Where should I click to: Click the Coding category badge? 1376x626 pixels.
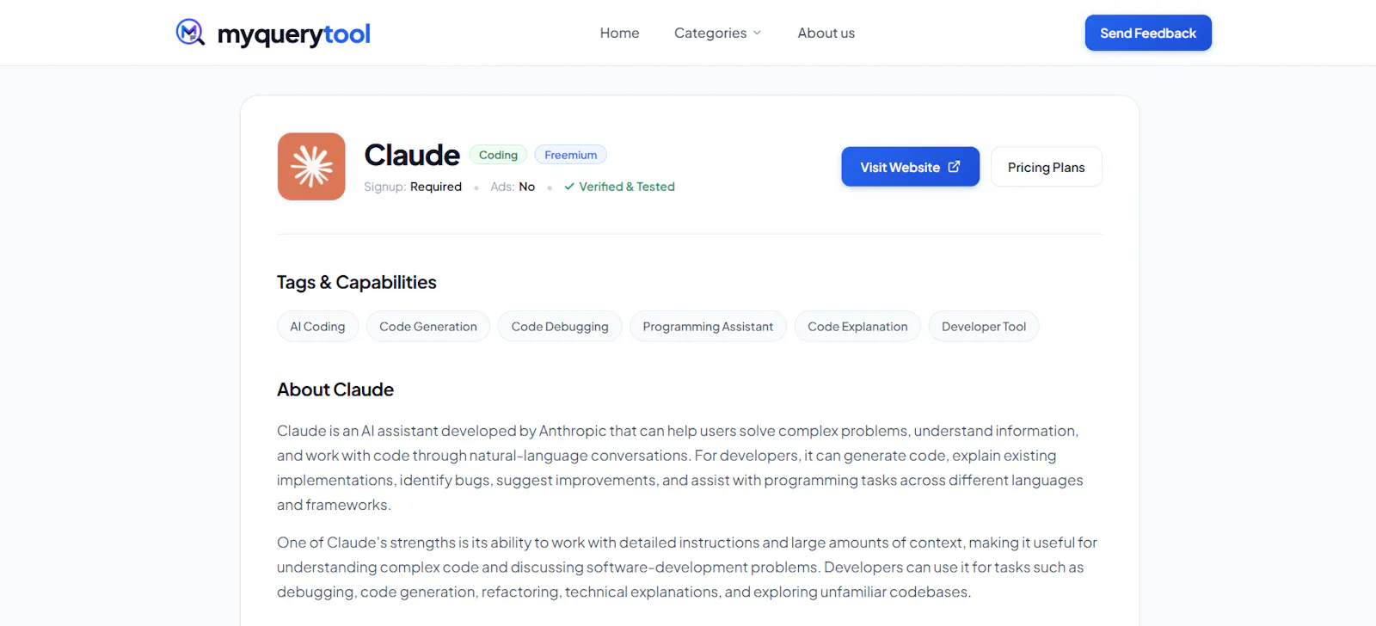[498, 155]
